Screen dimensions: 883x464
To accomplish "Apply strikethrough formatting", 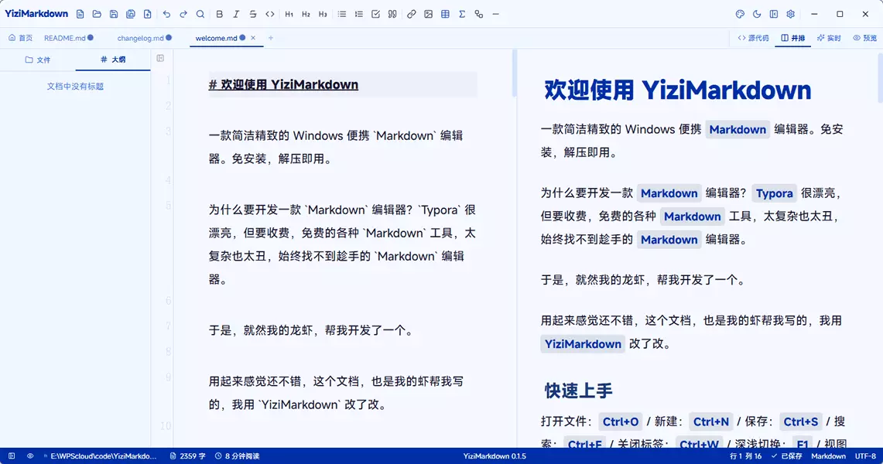I will coord(253,14).
